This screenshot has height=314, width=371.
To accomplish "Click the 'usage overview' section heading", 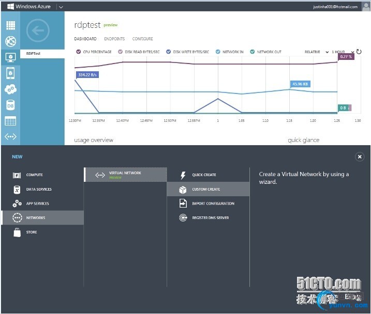I will click(x=94, y=140).
